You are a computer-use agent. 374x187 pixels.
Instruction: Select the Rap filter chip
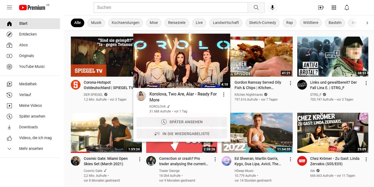[289, 23]
